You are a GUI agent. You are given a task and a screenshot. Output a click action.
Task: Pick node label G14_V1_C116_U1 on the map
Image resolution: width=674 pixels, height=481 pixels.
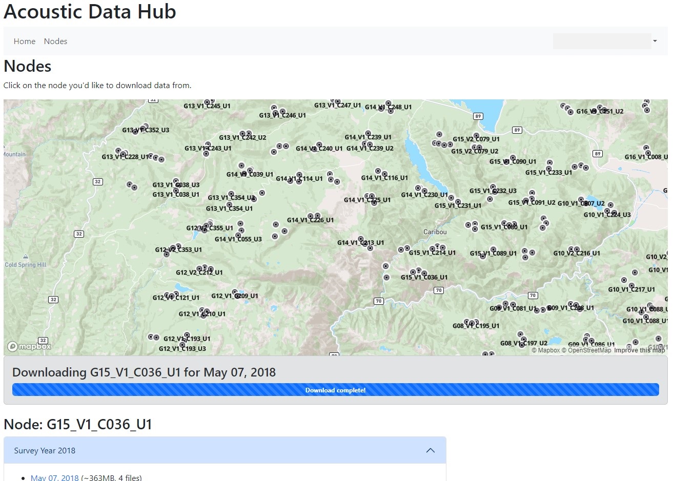[x=384, y=178]
